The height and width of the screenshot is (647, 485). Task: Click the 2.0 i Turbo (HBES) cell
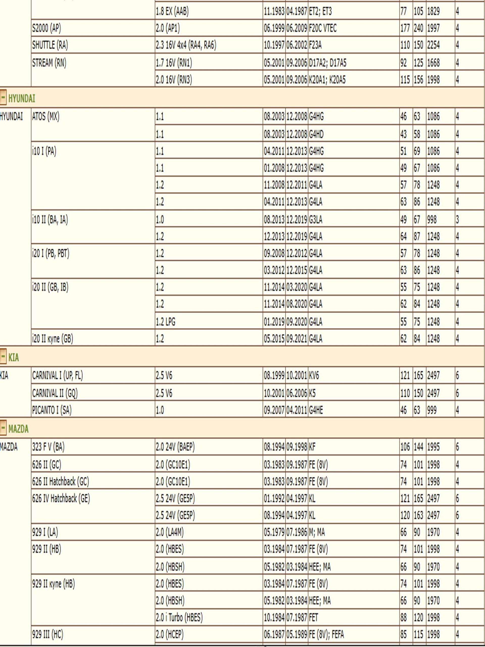click(179, 617)
